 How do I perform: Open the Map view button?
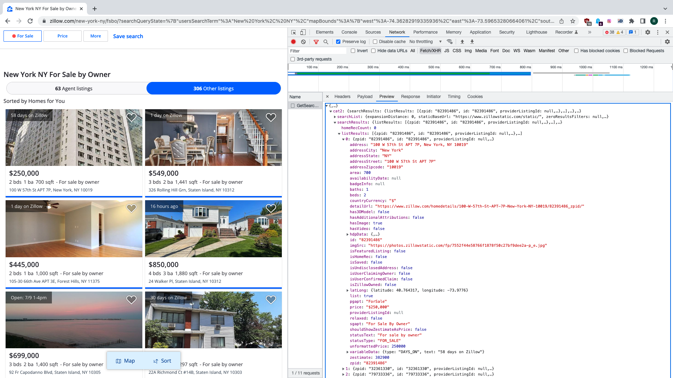click(x=125, y=361)
